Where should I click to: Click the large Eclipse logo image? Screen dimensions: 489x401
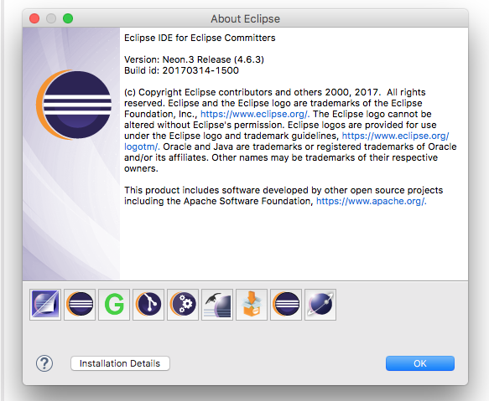pos(74,105)
